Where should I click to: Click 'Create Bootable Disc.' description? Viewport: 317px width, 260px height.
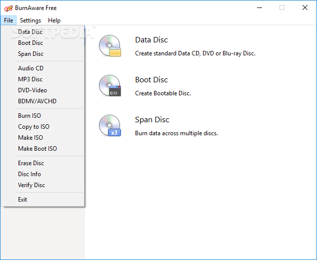tap(163, 93)
